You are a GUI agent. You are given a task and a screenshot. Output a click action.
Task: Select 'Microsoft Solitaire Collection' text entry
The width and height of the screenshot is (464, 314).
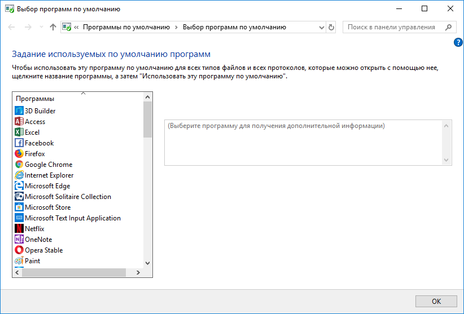click(x=68, y=196)
